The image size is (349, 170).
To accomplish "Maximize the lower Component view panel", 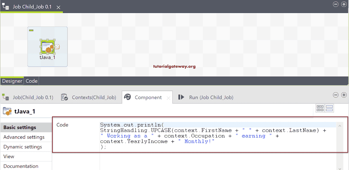I will pyautogui.click(x=344, y=95).
